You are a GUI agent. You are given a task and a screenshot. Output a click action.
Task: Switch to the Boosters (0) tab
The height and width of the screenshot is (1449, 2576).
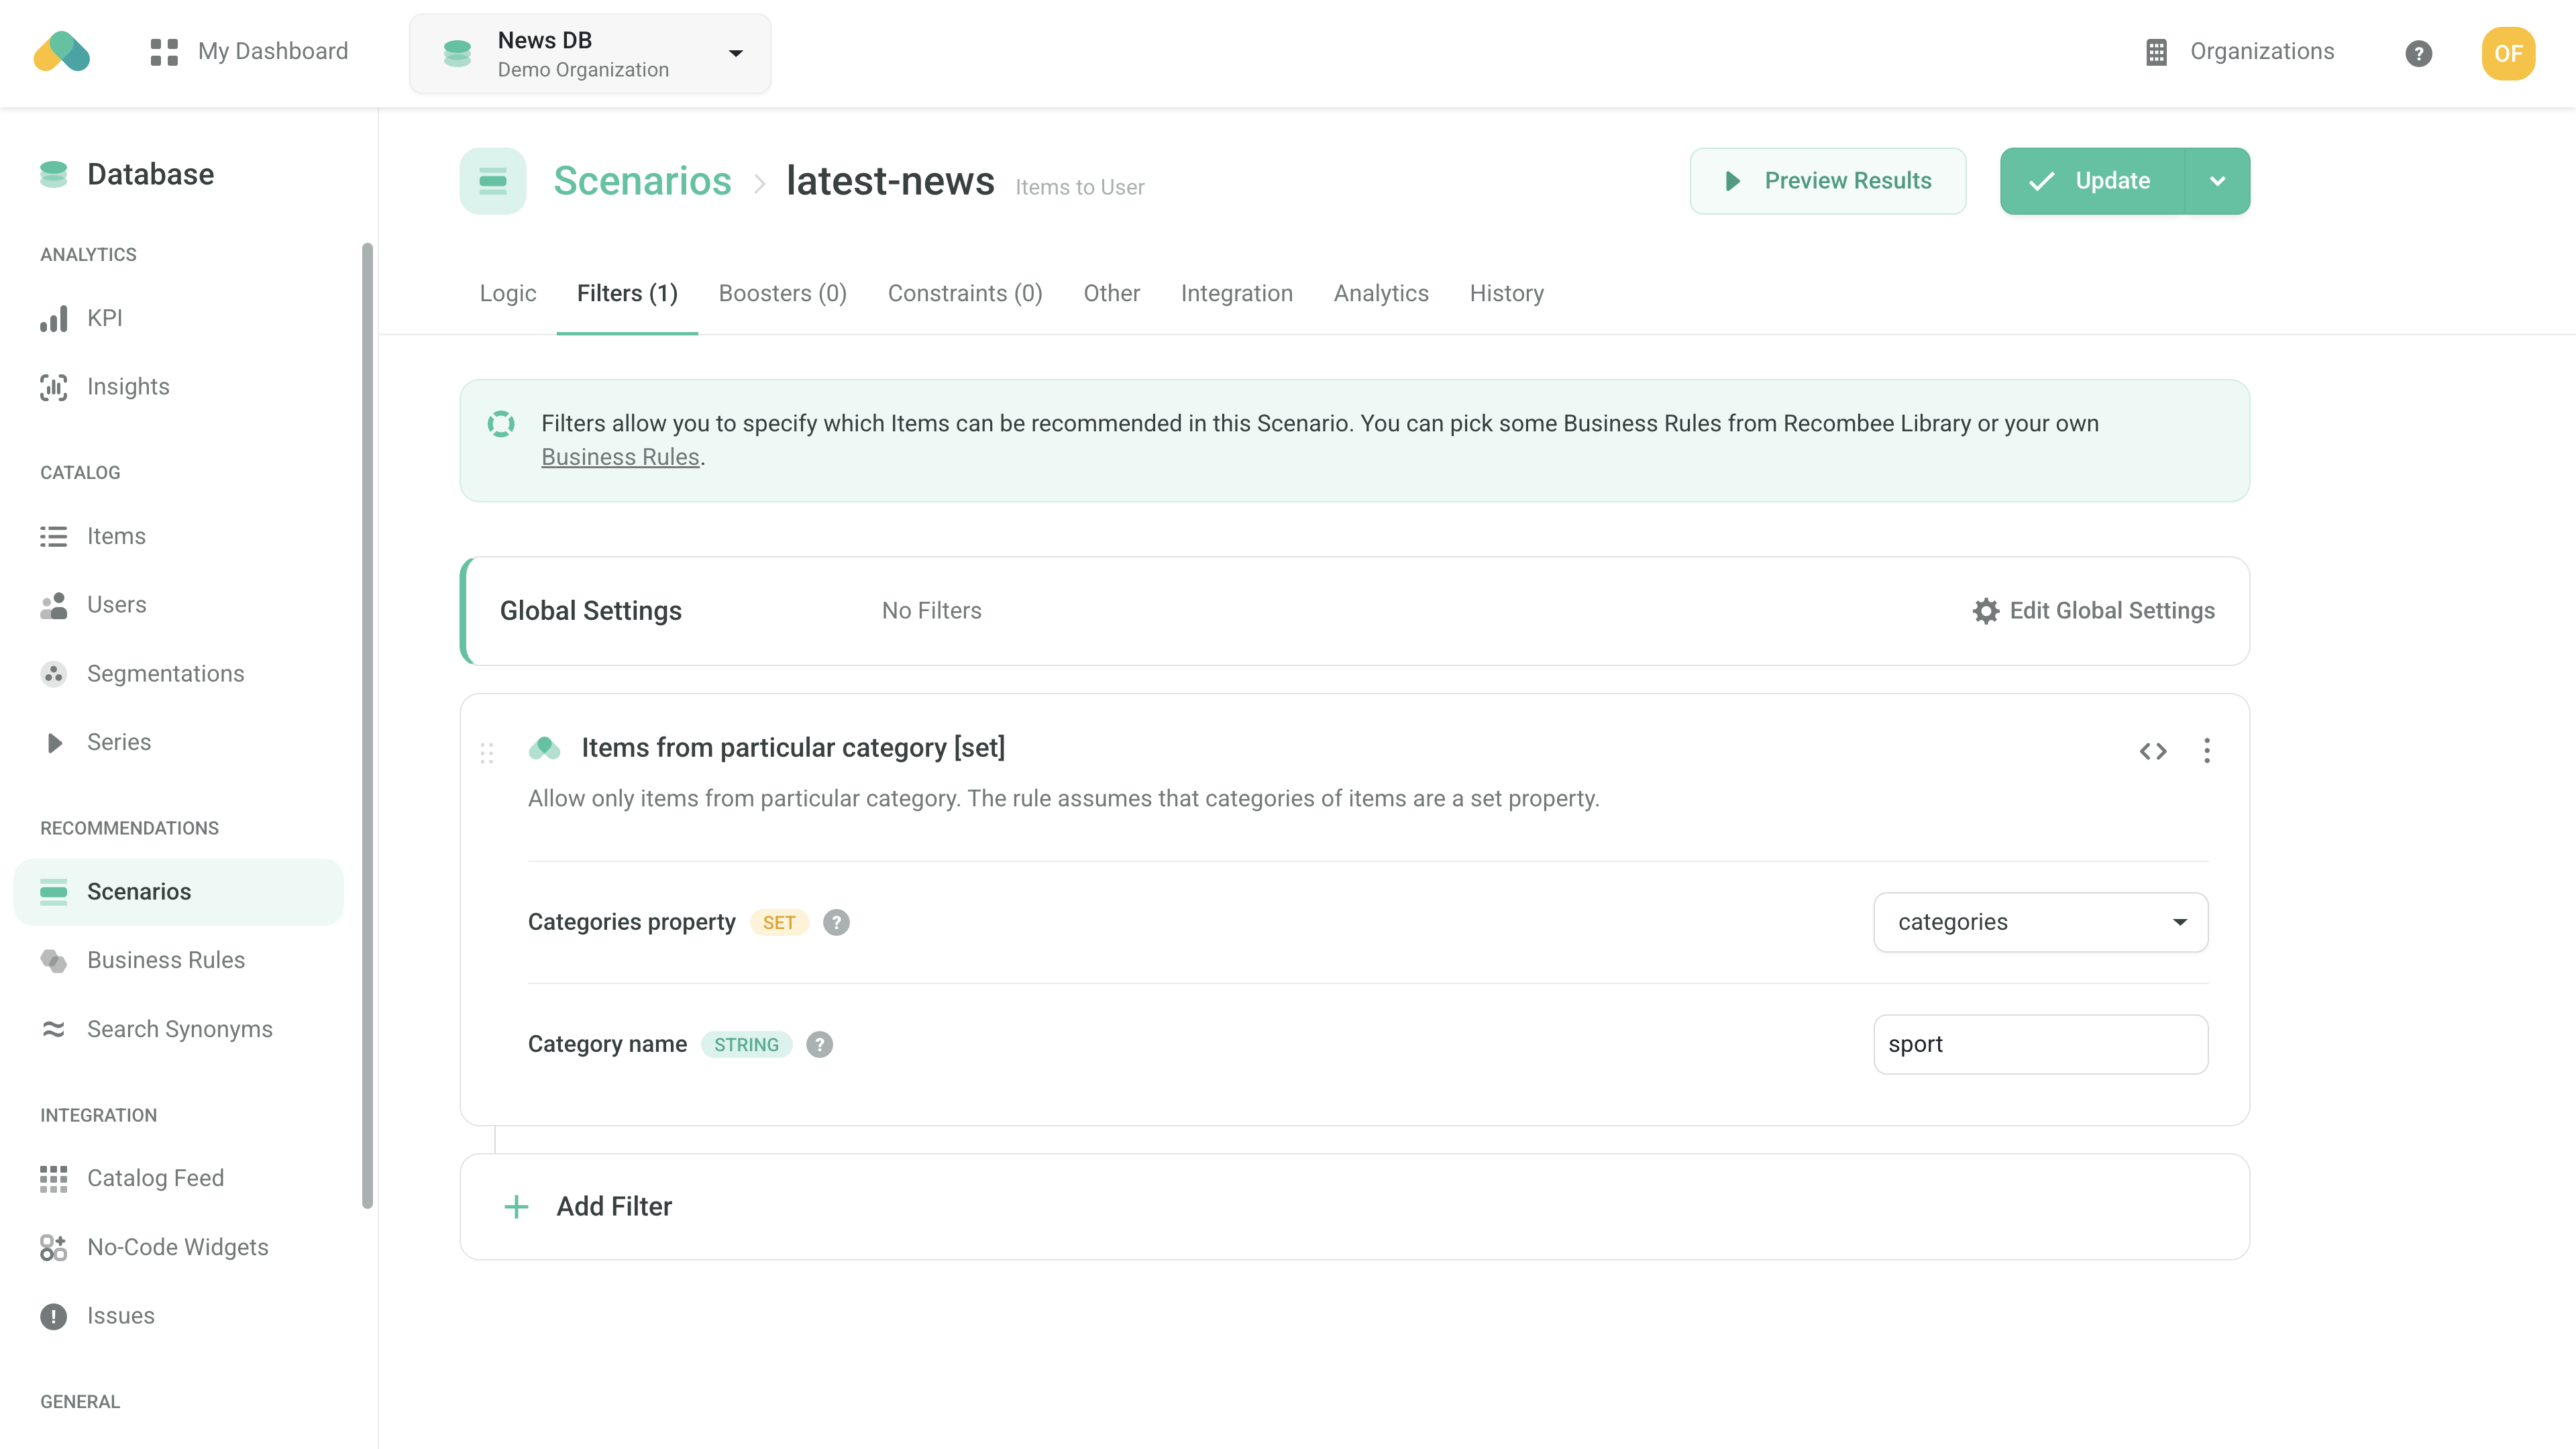tap(782, 293)
